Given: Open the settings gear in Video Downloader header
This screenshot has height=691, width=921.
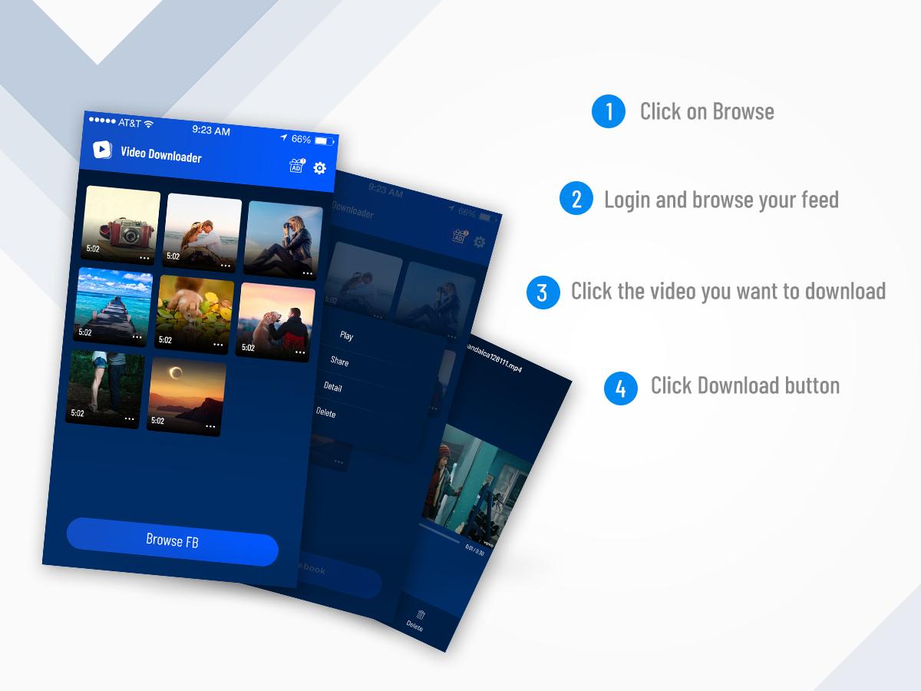Looking at the screenshot, I should [320, 168].
